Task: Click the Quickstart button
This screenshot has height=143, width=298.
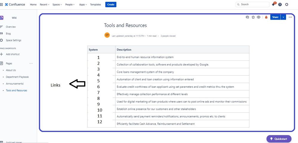Action: tap(279, 139)
